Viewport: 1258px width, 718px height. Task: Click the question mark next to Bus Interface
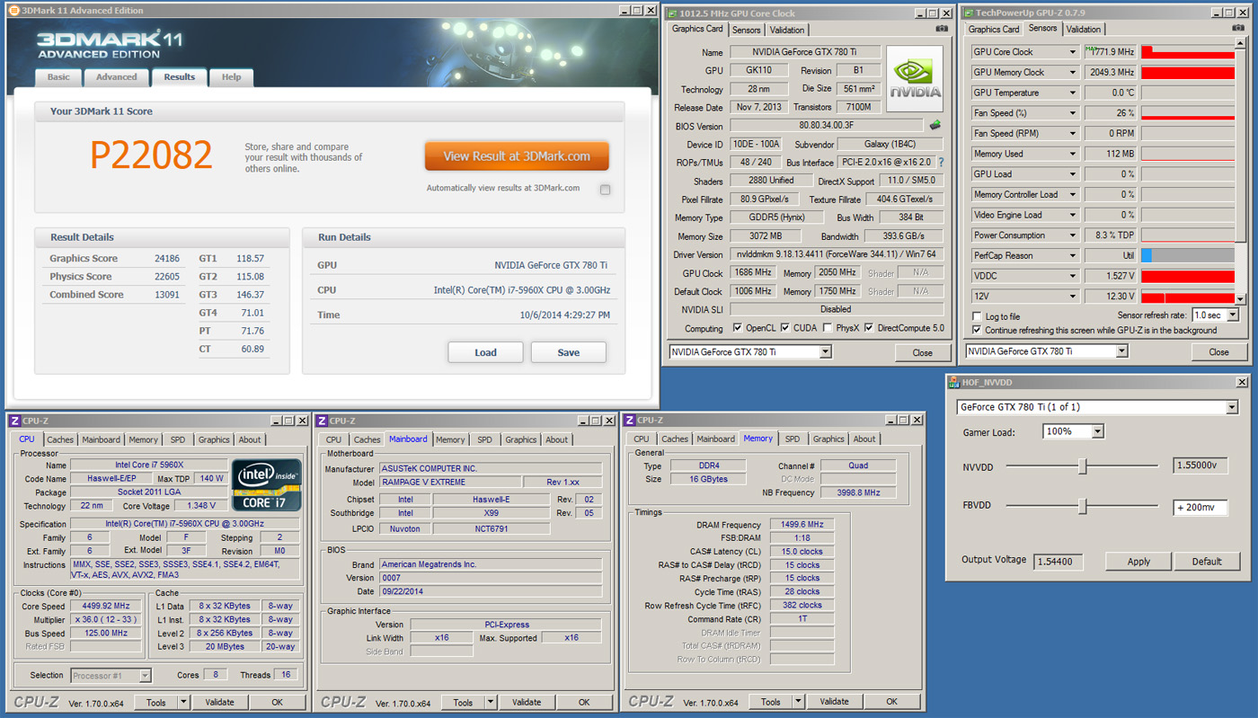point(941,163)
